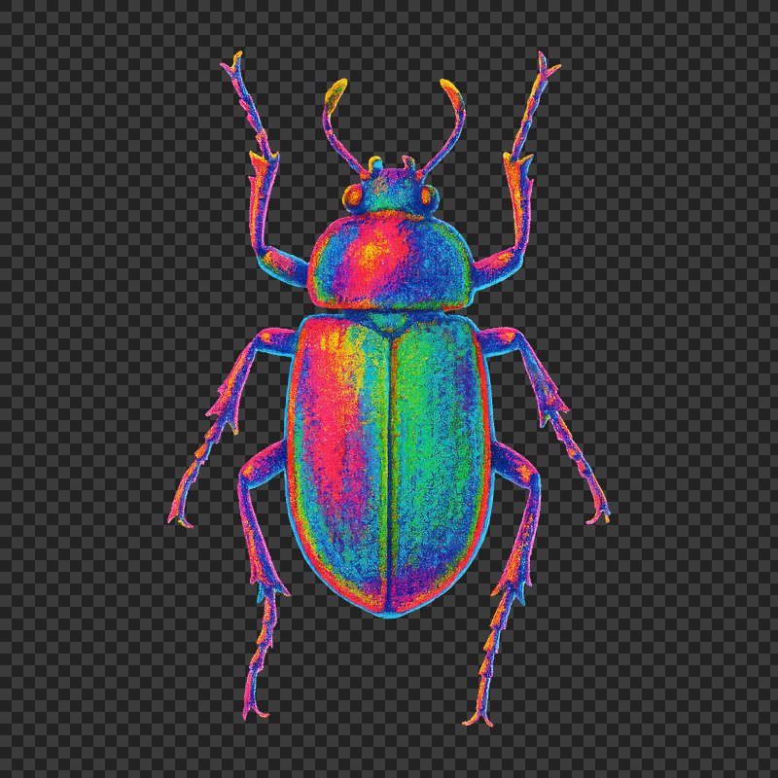The width and height of the screenshot is (778, 778).
Task: Select the right front leg's upper segment
Action: 496,261
